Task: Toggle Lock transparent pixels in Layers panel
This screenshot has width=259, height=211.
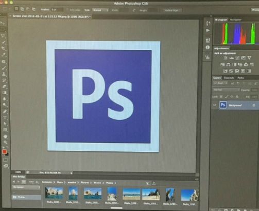Action: (221, 97)
